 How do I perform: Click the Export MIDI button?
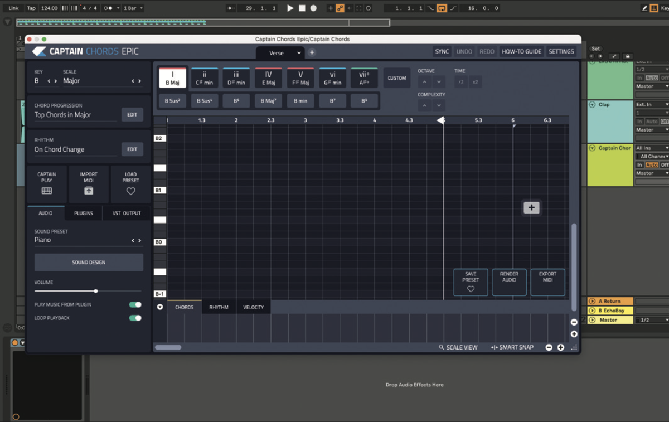point(547,283)
